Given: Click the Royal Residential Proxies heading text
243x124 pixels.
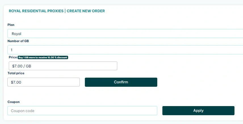Looking at the screenshot, I should (36, 11).
